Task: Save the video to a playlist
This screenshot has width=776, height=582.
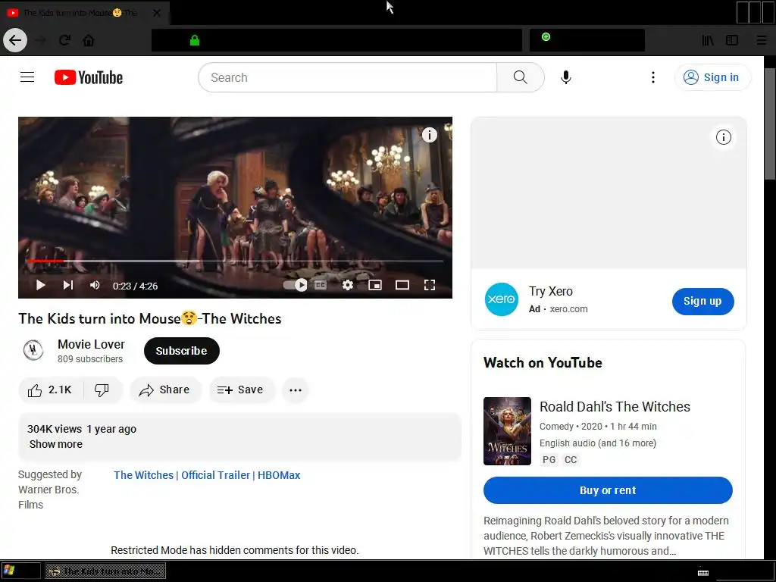Action: [x=241, y=390]
